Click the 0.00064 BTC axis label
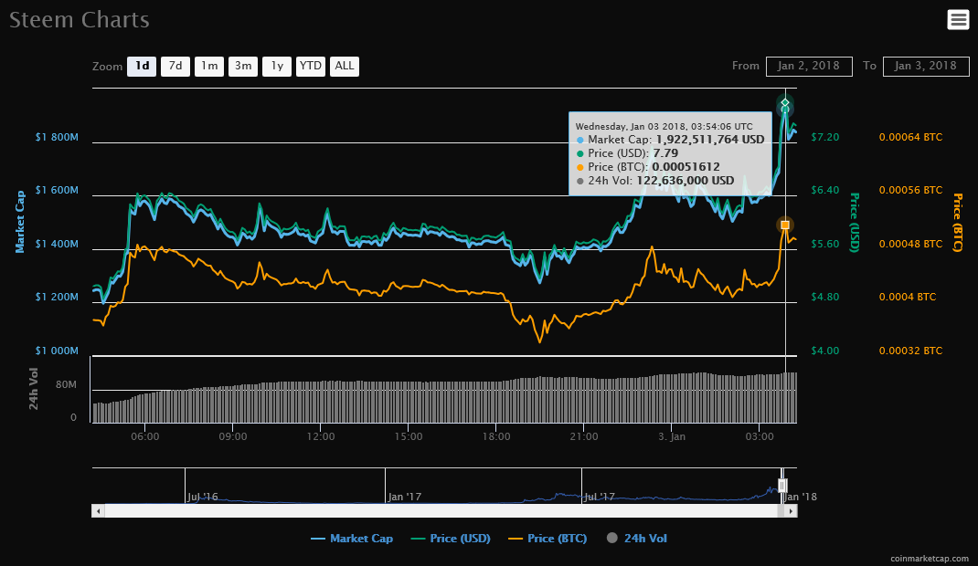 [x=910, y=137]
